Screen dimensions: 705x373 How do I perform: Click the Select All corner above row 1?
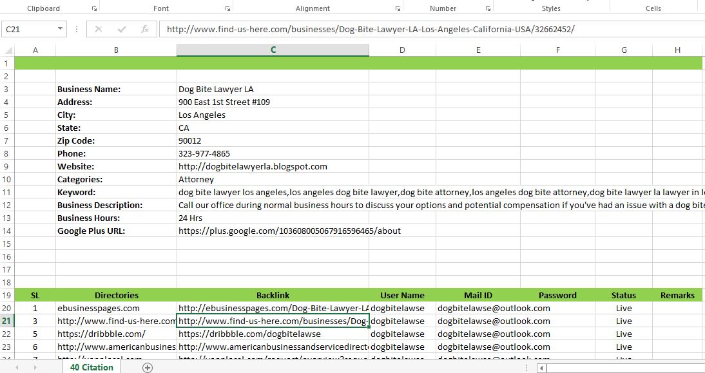point(6,50)
